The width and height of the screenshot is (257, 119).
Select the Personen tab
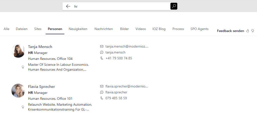coord(55,29)
